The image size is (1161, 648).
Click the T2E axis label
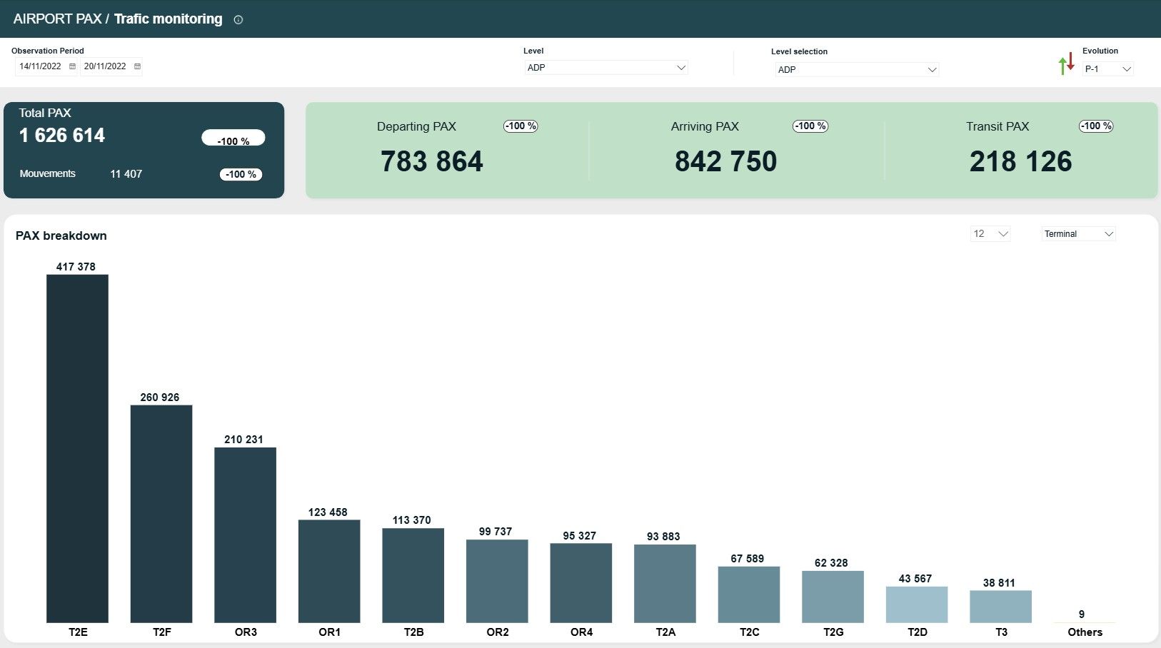(78, 632)
